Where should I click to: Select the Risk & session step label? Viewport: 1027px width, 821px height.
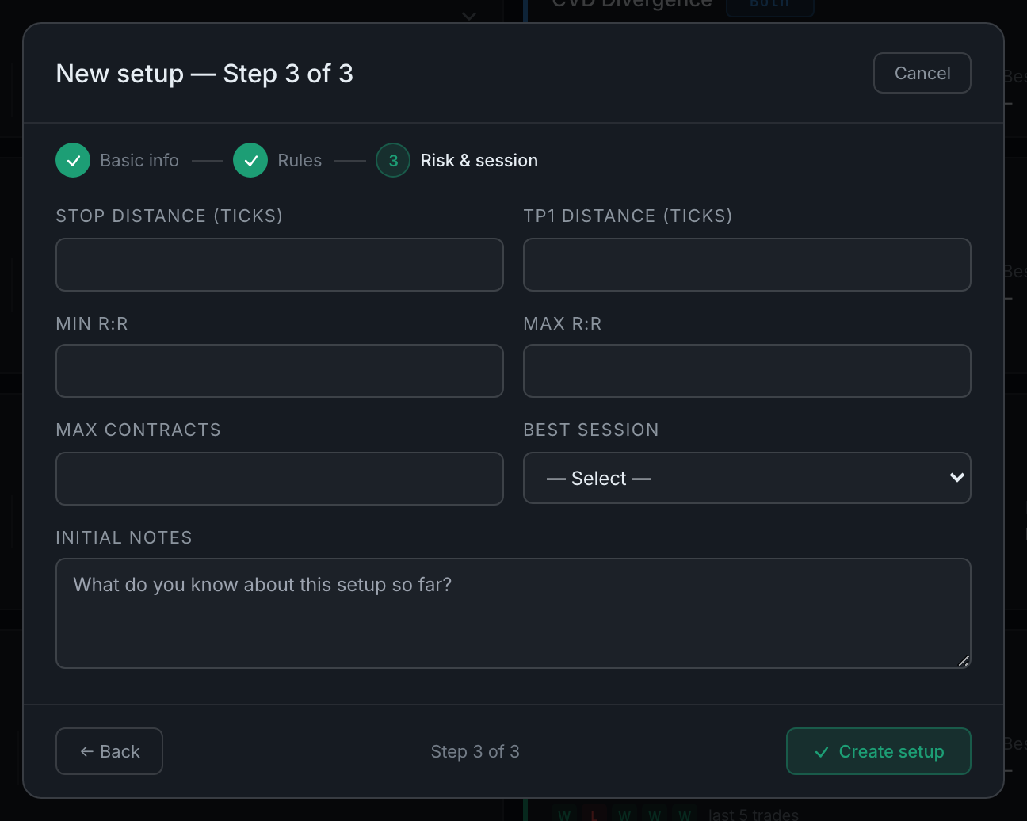pyautogui.click(x=479, y=160)
